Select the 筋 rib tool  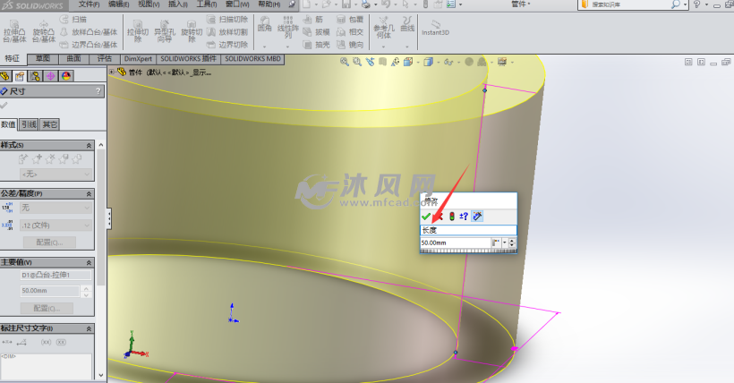[313, 19]
